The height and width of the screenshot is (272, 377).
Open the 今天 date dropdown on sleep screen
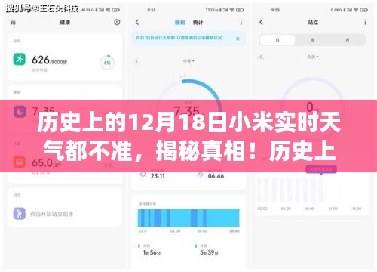[x=188, y=61]
